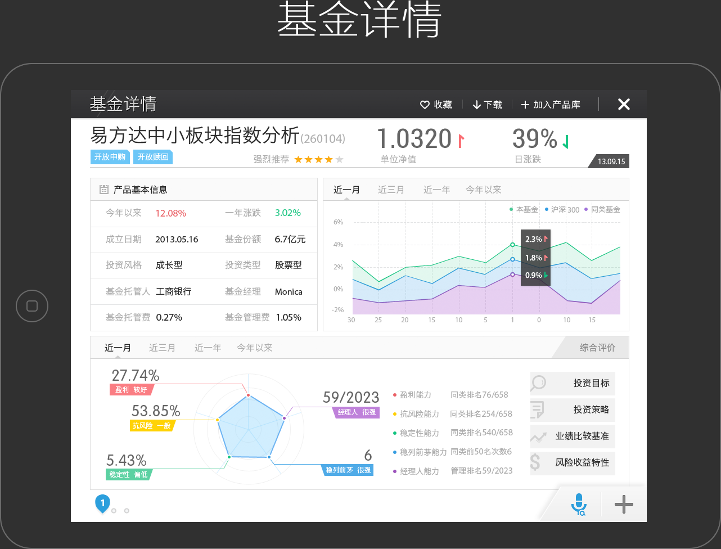Click the 管理排名59/2023 ranking text
721x549 pixels.
(x=481, y=471)
